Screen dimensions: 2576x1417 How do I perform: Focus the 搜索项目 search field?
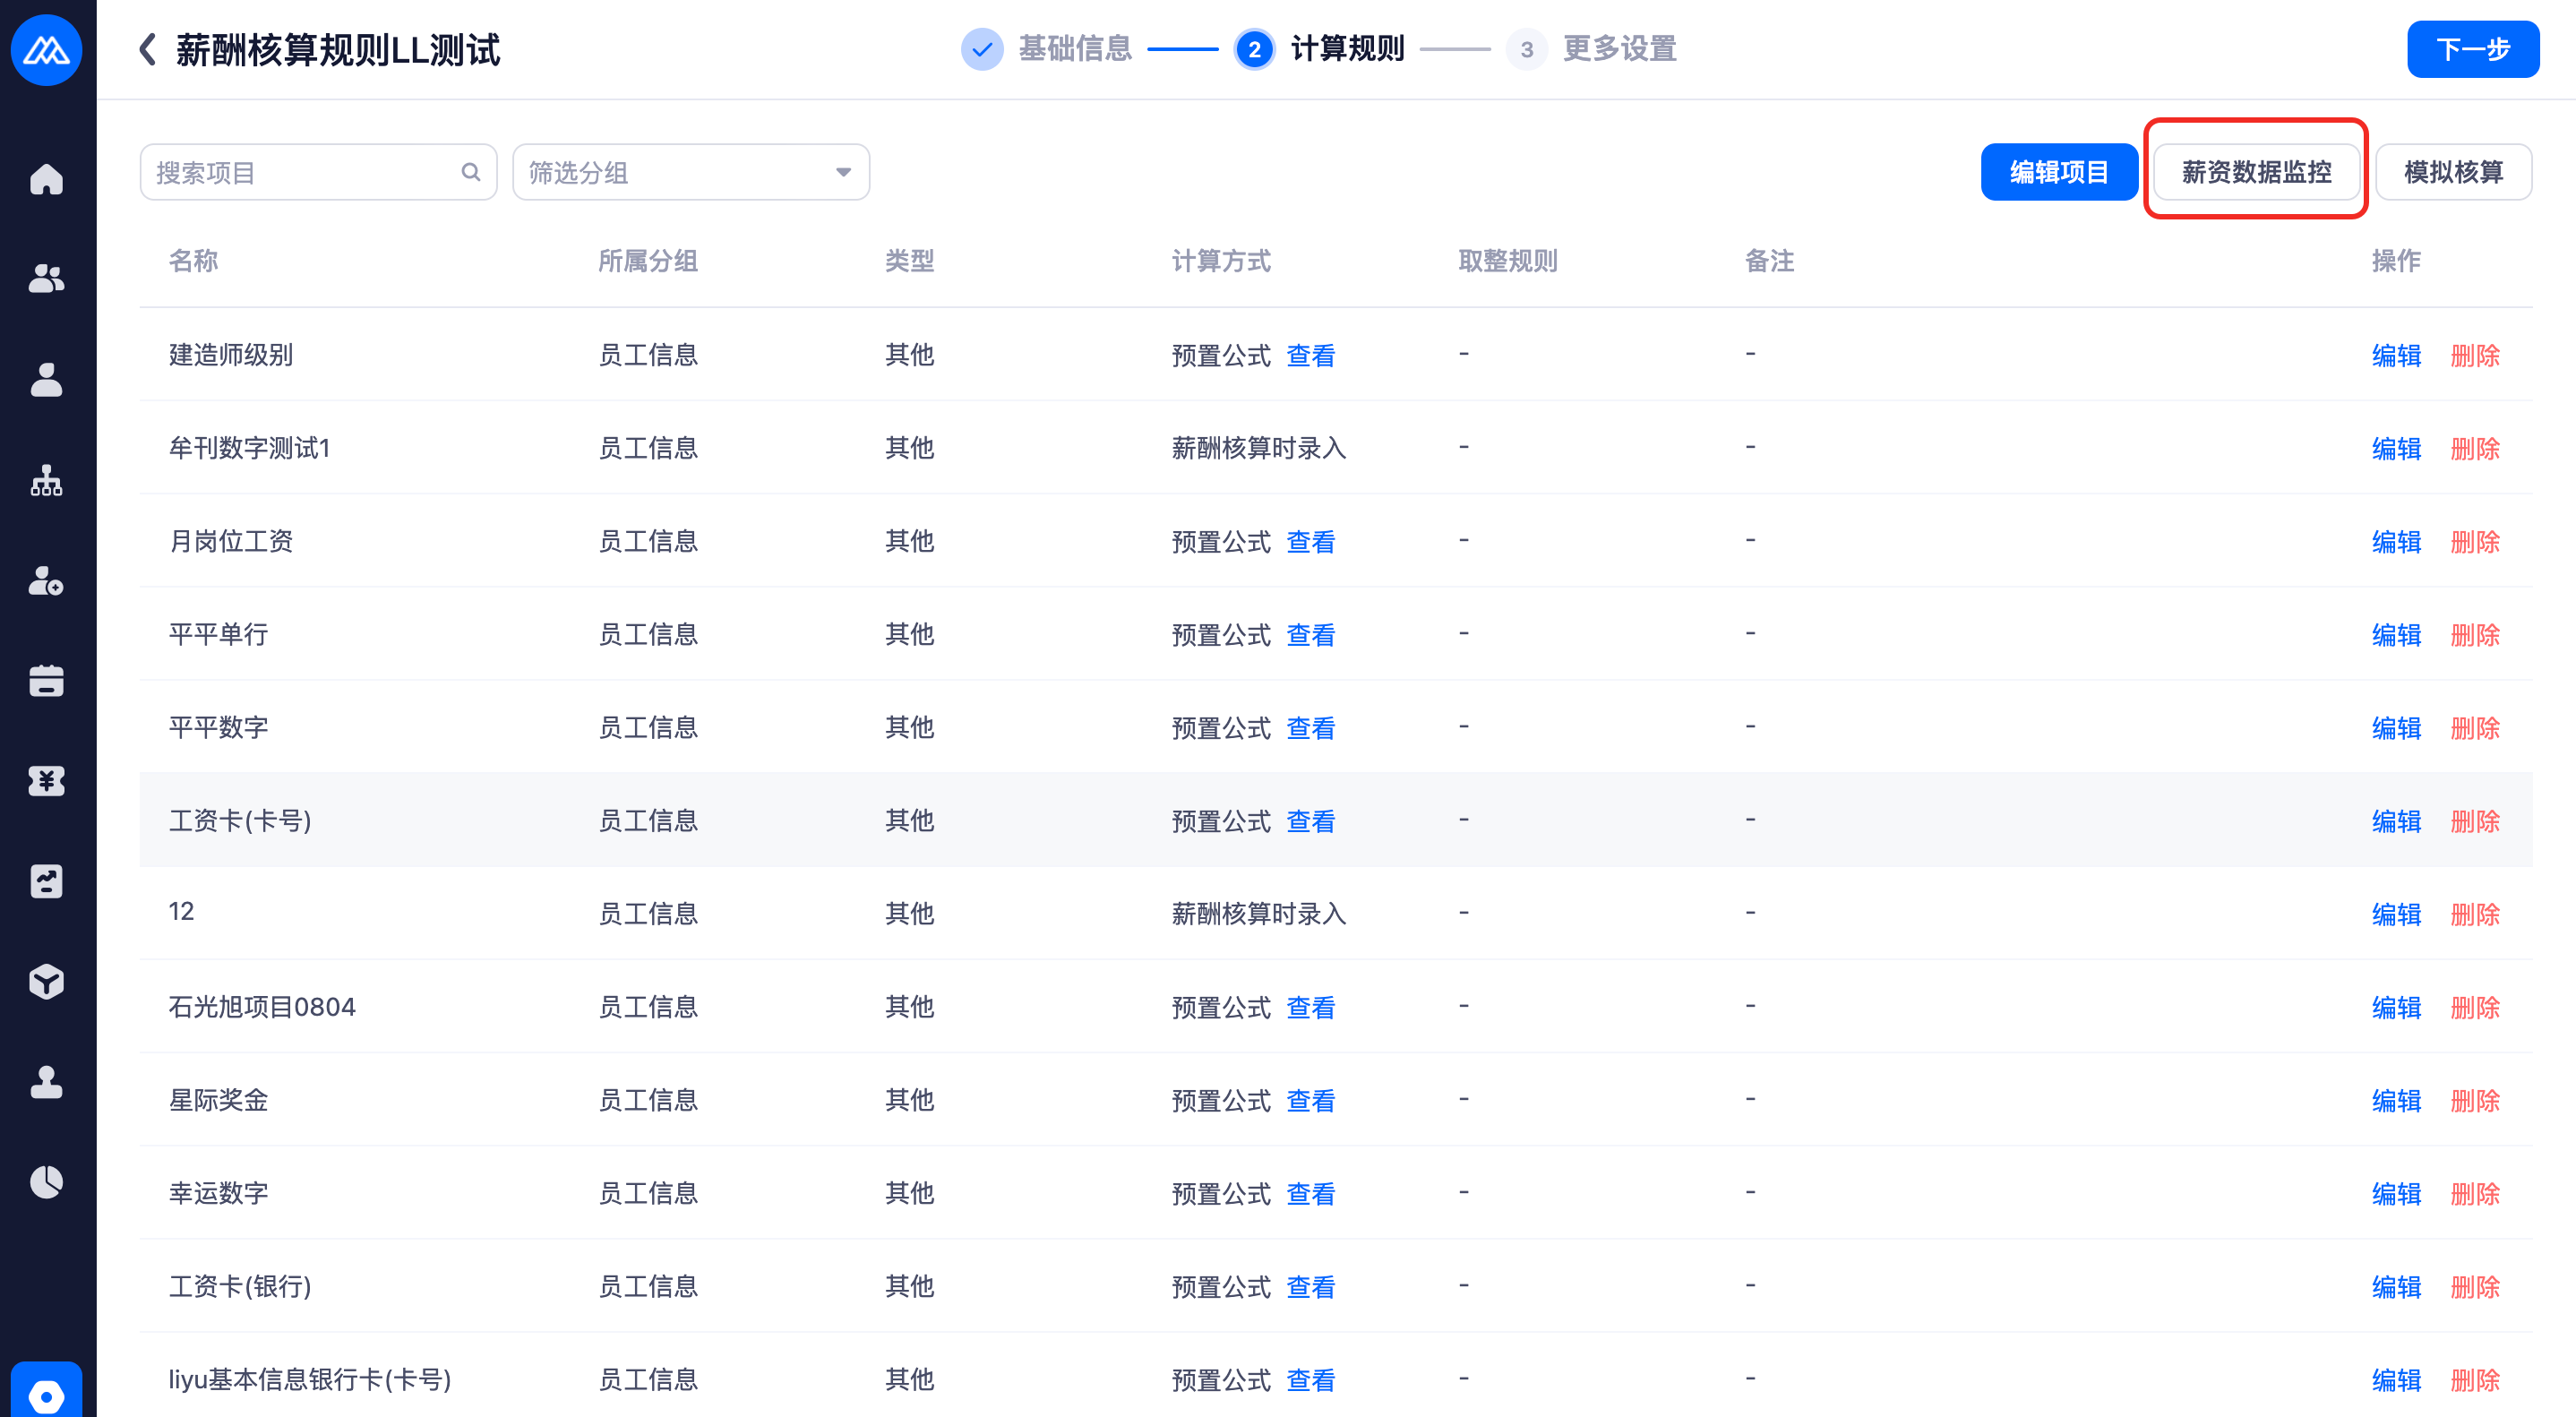coord(318,172)
